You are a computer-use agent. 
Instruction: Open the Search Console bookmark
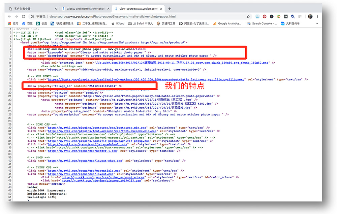tap(262, 24)
